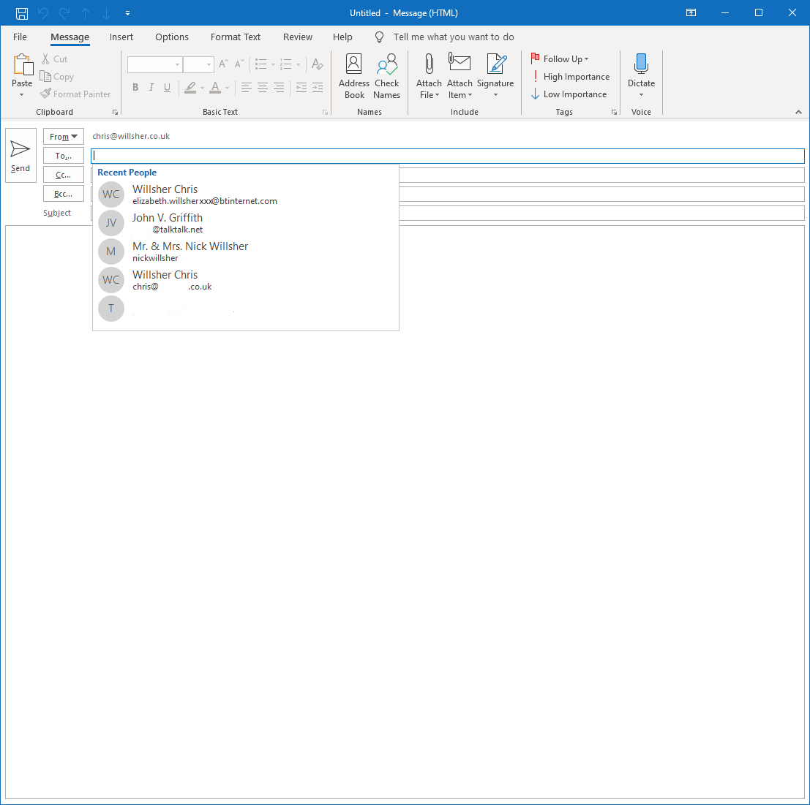Apply italic formatting
Screen dimensions: 810x805
(151, 87)
